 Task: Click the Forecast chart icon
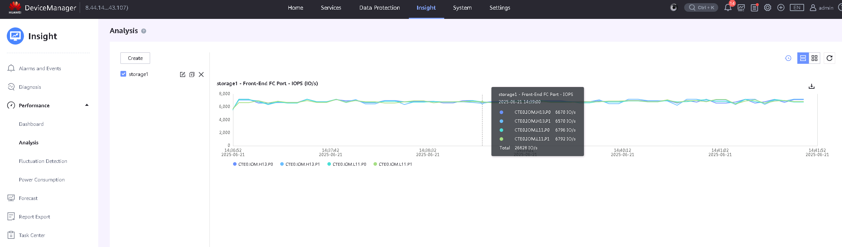point(11,198)
